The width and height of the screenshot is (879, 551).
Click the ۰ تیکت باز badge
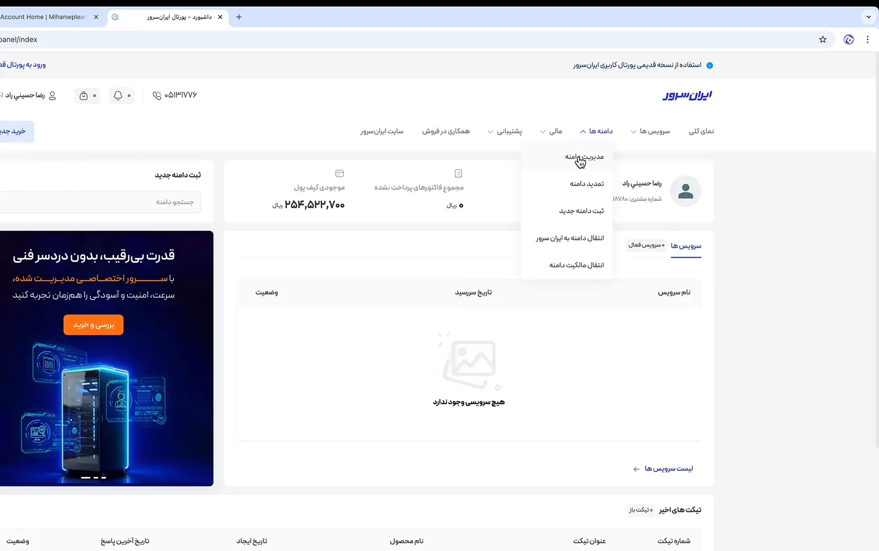[x=641, y=510]
